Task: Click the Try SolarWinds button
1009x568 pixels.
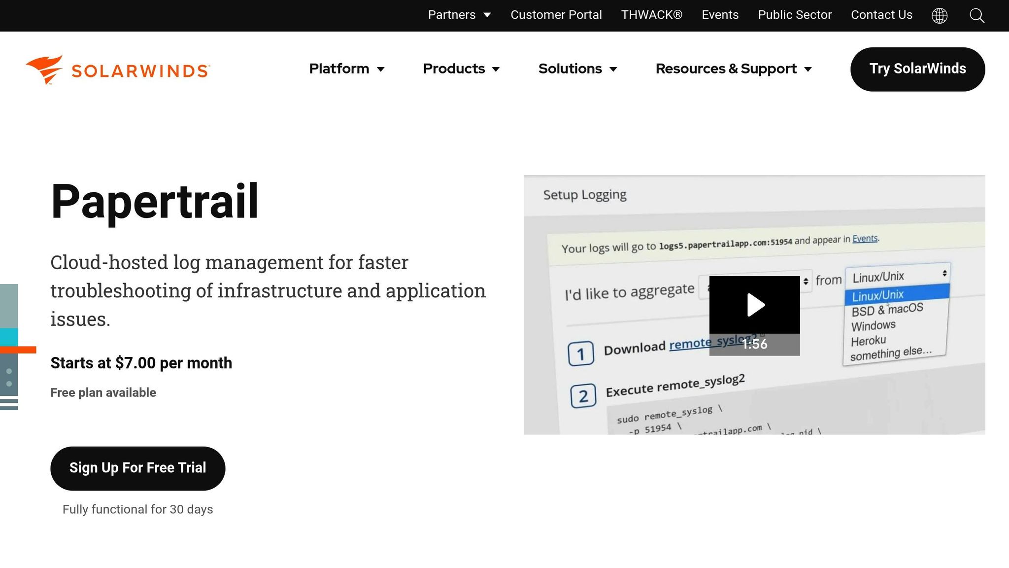Action: (x=917, y=69)
